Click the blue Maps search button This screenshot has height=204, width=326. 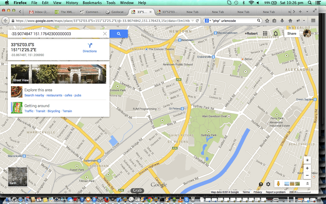pos(119,34)
